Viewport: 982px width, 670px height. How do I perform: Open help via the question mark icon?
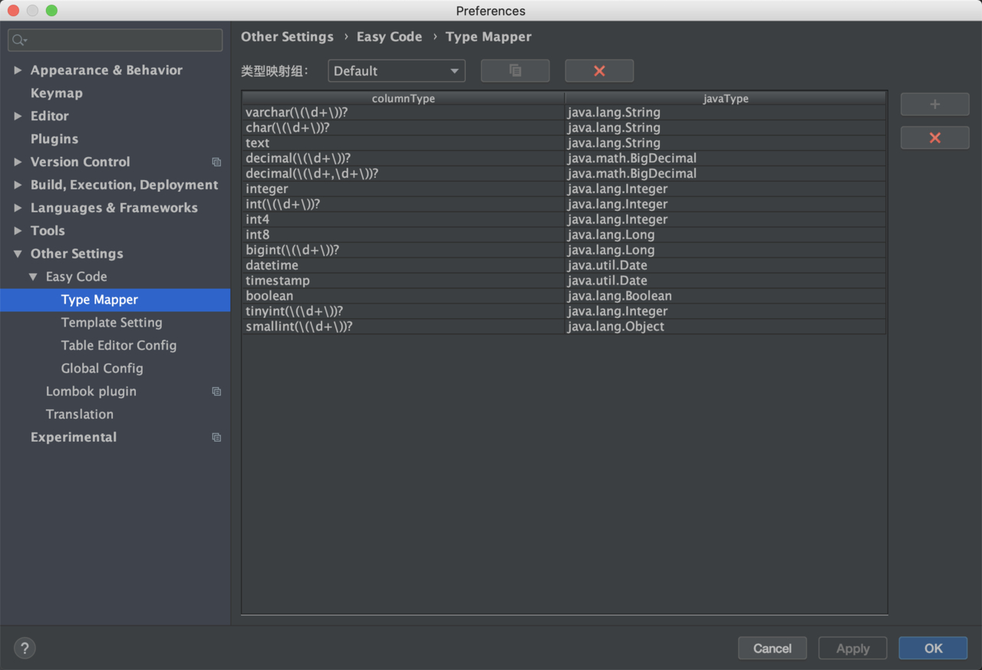pyautogui.click(x=25, y=648)
